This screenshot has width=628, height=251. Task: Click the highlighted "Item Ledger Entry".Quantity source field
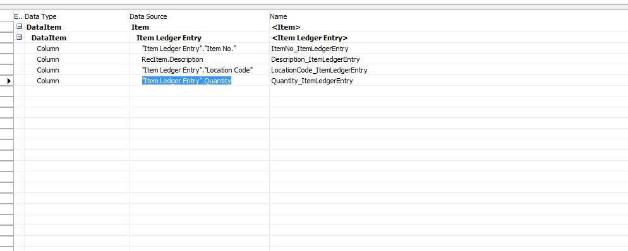tap(186, 81)
